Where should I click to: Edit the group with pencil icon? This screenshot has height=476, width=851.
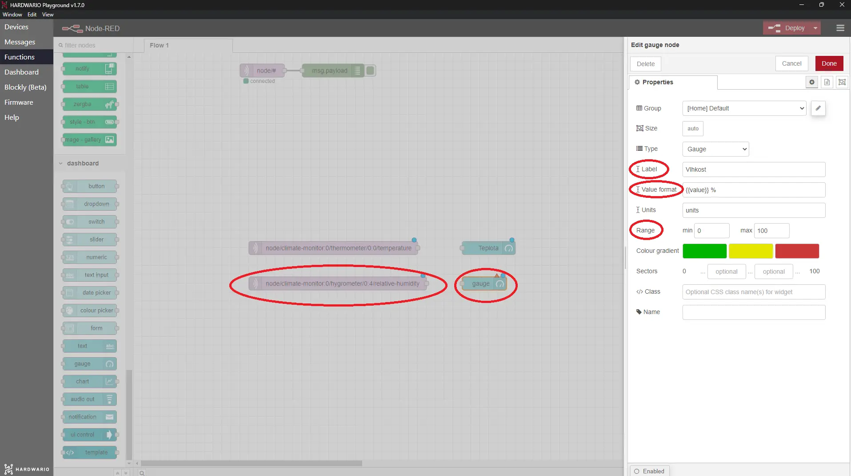click(818, 108)
